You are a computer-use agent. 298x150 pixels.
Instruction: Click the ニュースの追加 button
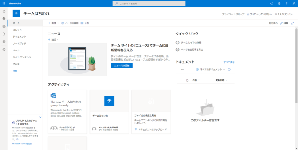(121, 65)
